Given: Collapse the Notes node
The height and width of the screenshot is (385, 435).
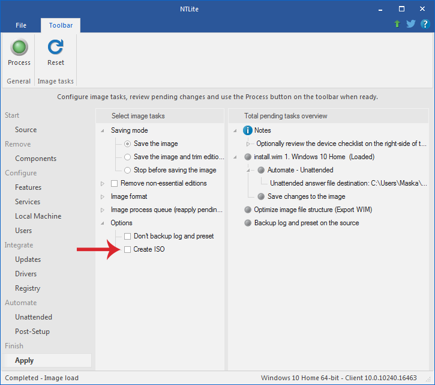Looking at the screenshot, I should coord(235,130).
